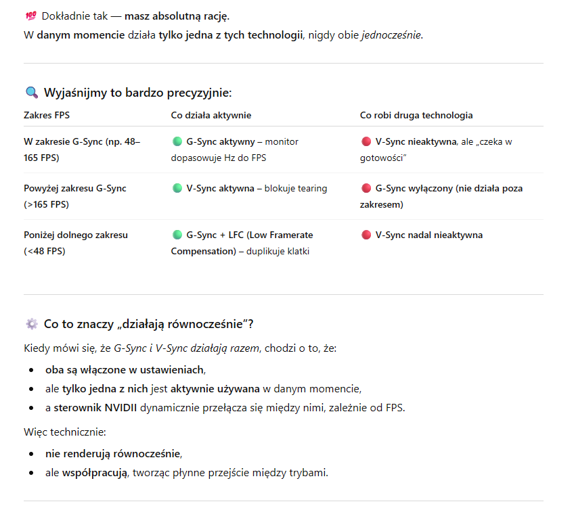Click the "Zakres FPS" column header

pyautogui.click(x=47, y=116)
